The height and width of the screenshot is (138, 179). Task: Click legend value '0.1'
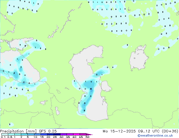[3, 137]
